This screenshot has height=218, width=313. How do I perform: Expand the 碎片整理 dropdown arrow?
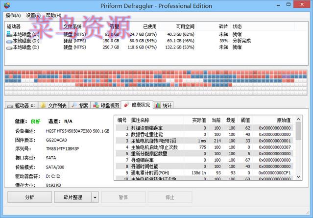[95, 197]
